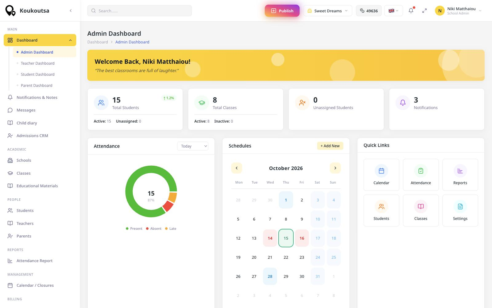Toggle fullscreen mode icon

(x=424, y=11)
